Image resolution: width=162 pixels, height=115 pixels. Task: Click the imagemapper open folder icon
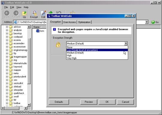pyautogui.click(x=10, y=57)
